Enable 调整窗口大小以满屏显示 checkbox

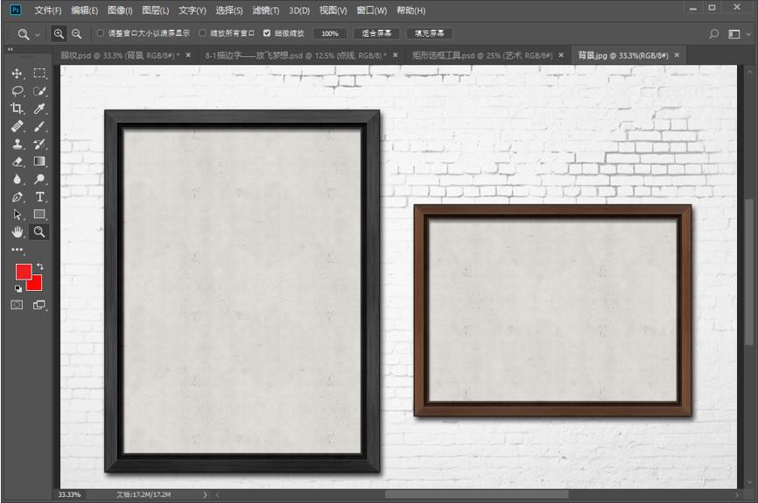click(x=101, y=33)
